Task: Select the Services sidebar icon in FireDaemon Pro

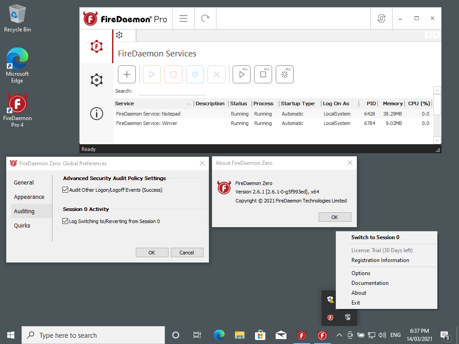Action: (x=96, y=46)
